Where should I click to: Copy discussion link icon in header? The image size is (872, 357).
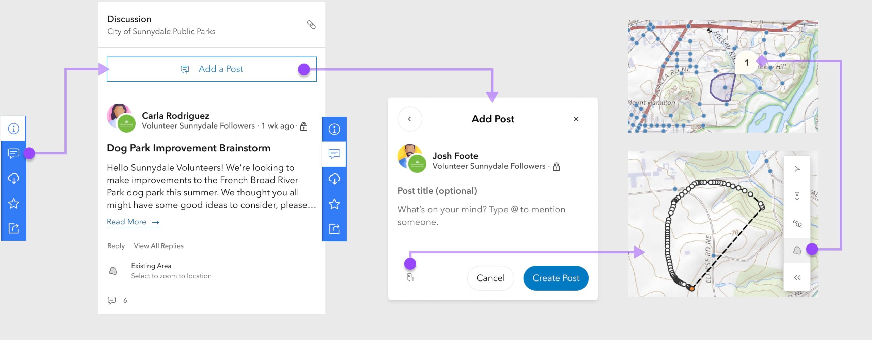(x=311, y=25)
